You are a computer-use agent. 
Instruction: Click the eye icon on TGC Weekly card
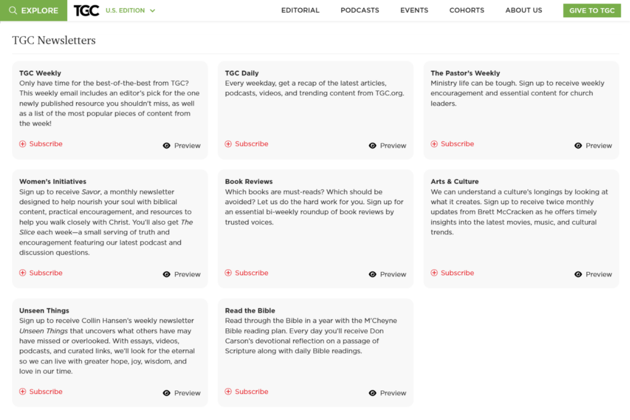tap(166, 146)
